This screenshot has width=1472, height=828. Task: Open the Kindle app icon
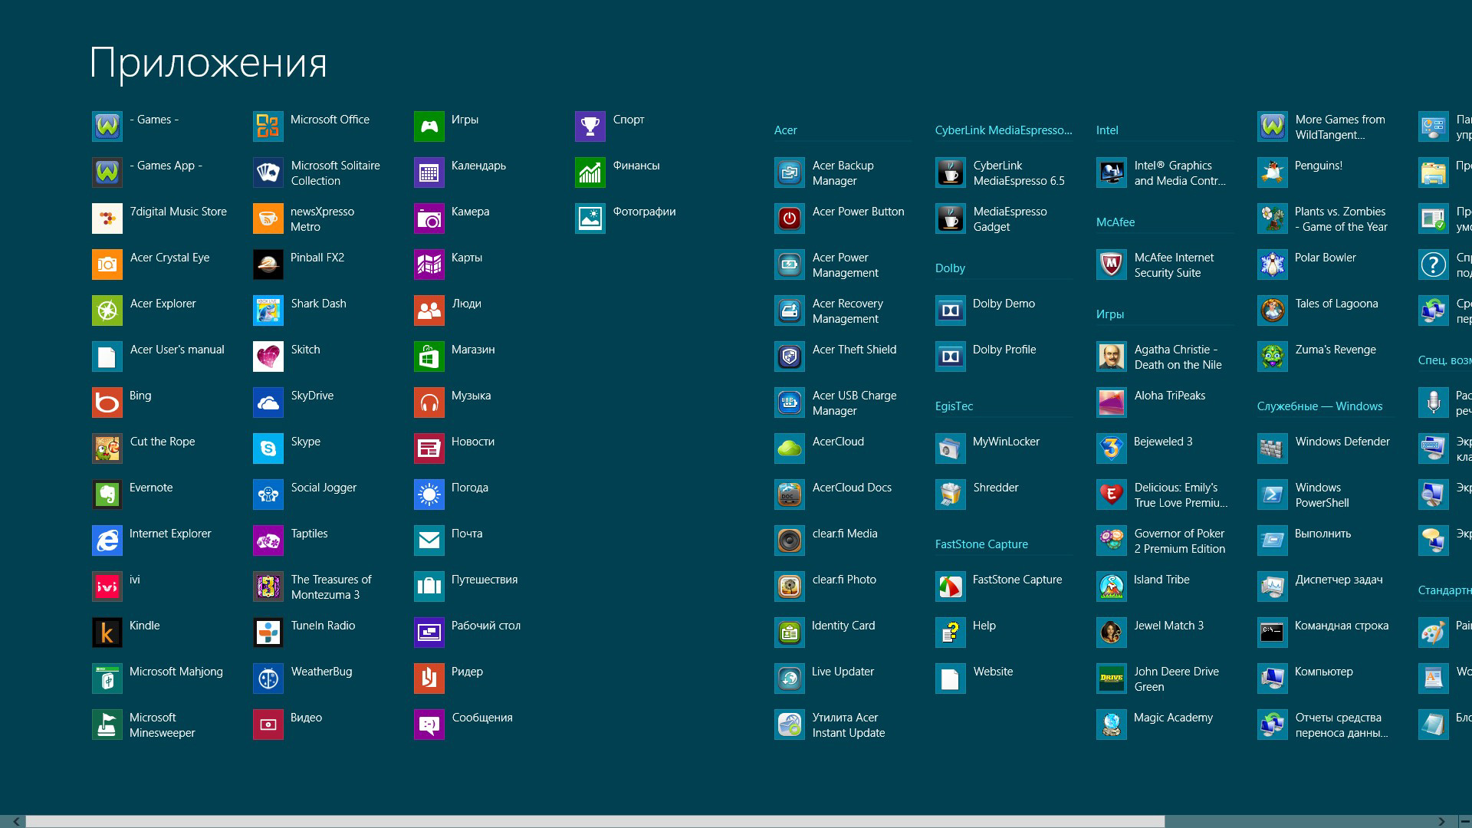[107, 632]
